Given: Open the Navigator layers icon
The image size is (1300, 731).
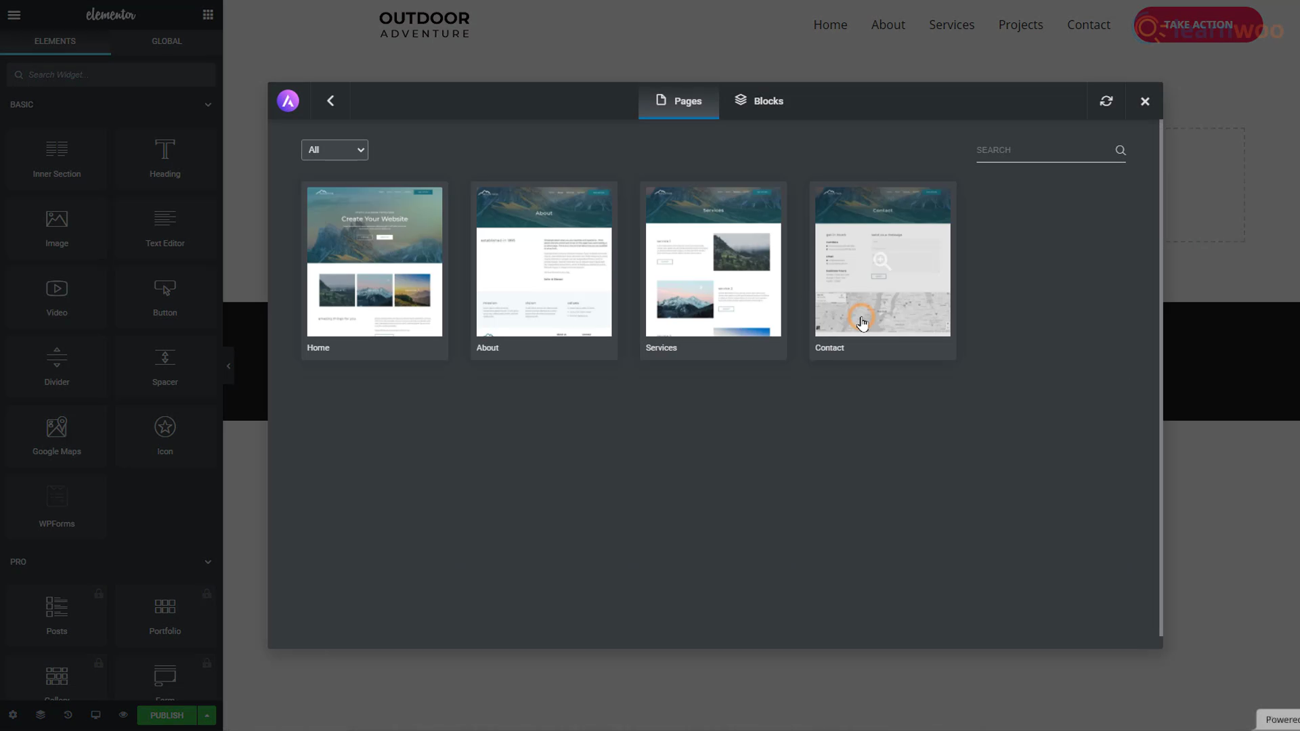Looking at the screenshot, I should coord(41,715).
